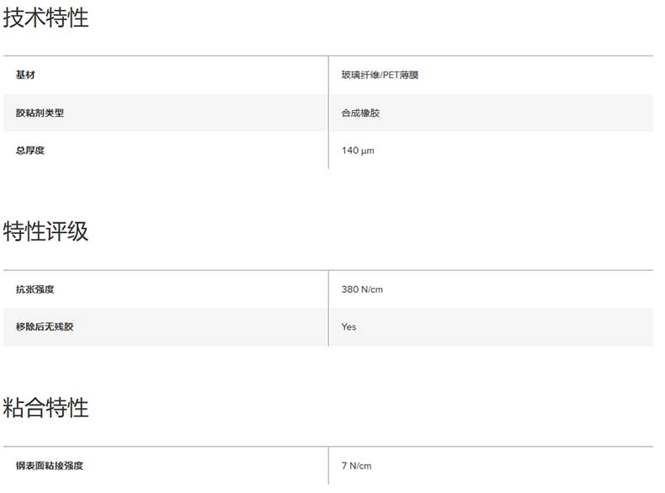Select the 基材 row label
The width and height of the screenshot is (665, 493).
[25, 75]
